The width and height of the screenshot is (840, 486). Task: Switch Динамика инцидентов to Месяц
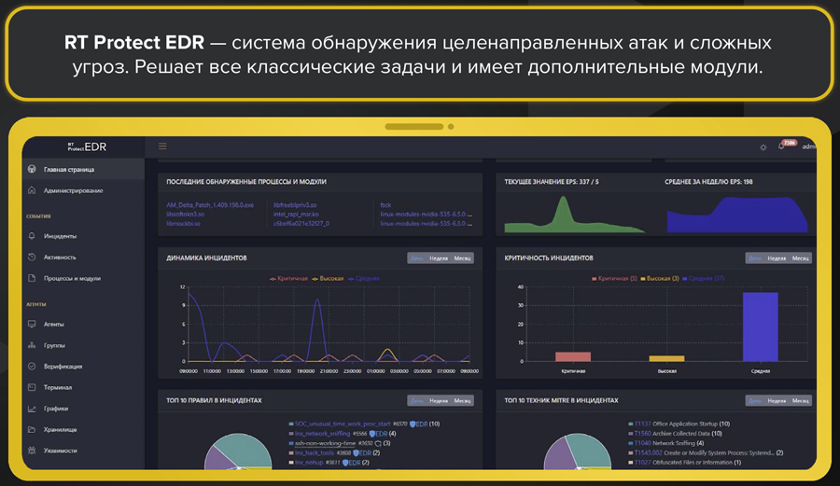pyautogui.click(x=462, y=258)
